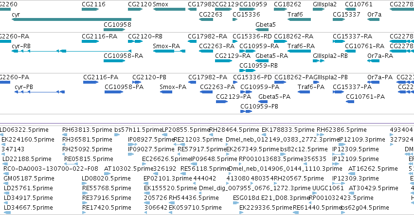The height and width of the screenshot is (215, 414).
Task: Click the CG2129-PA protein bar
Action: 222,102
